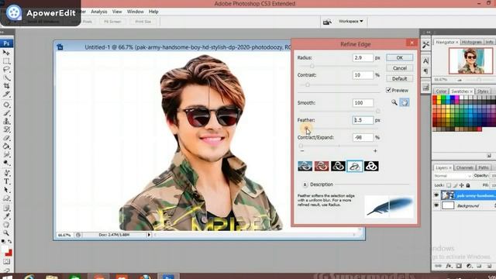Choose the Mask preview mode icon

click(371, 166)
